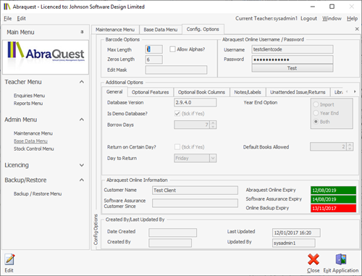This screenshot has height=276, width=362.
Task: Switch to the Maintenance Menu tab
Action: (115, 30)
